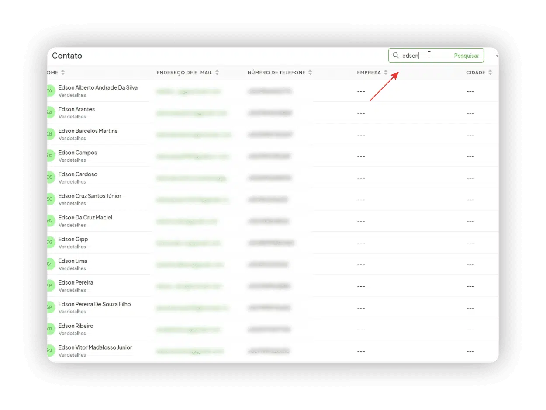546x410 pixels.
Task: Select name Edson Da Cruz Maciel
Action: pos(85,217)
